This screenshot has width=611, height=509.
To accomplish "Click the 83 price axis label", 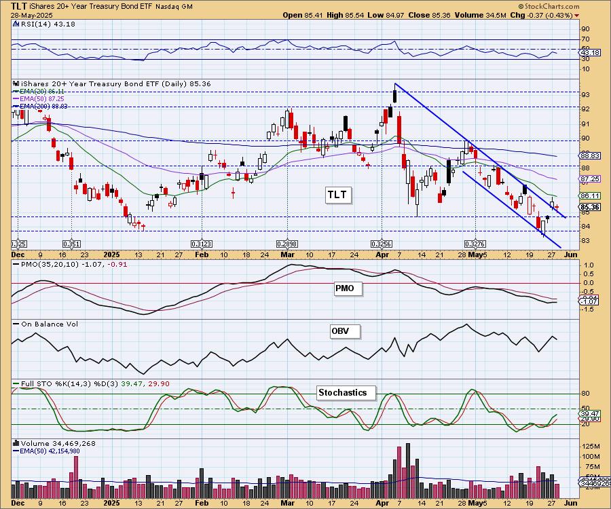I will (x=585, y=241).
